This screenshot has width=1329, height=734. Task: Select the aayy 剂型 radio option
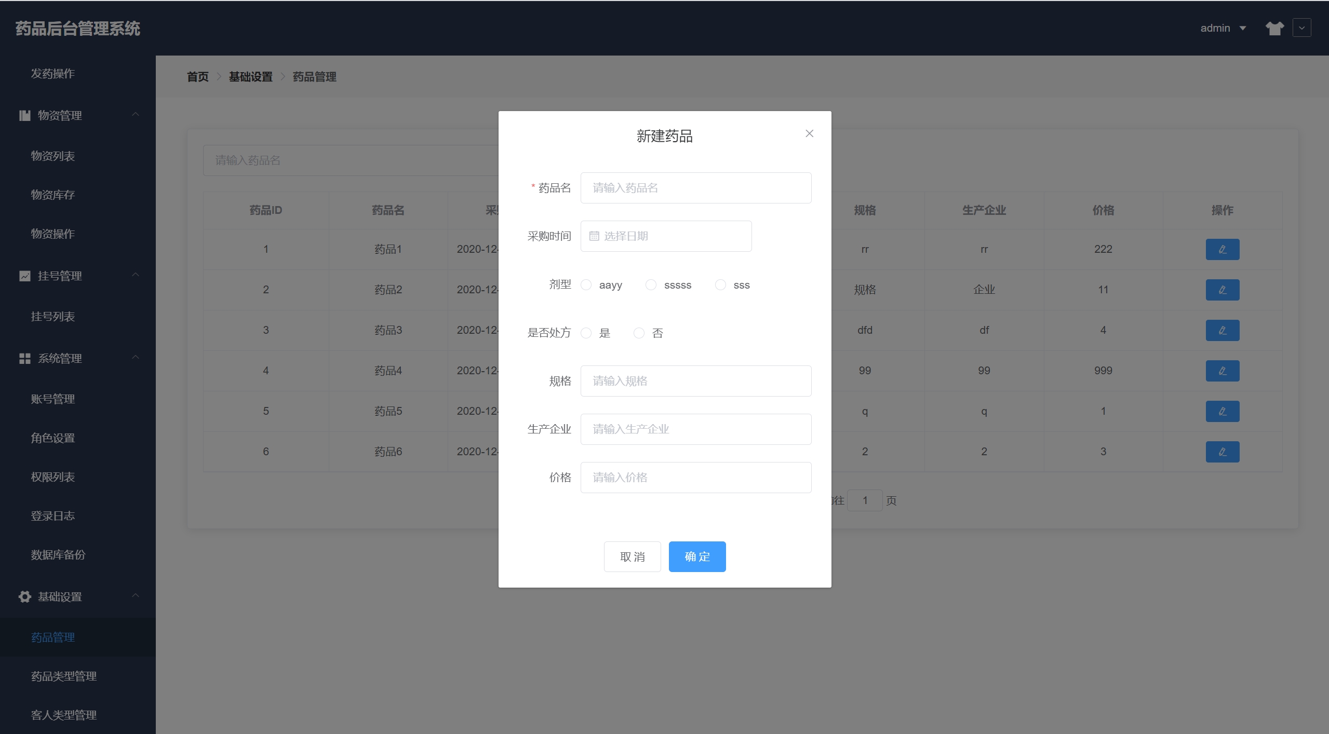coord(586,285)
